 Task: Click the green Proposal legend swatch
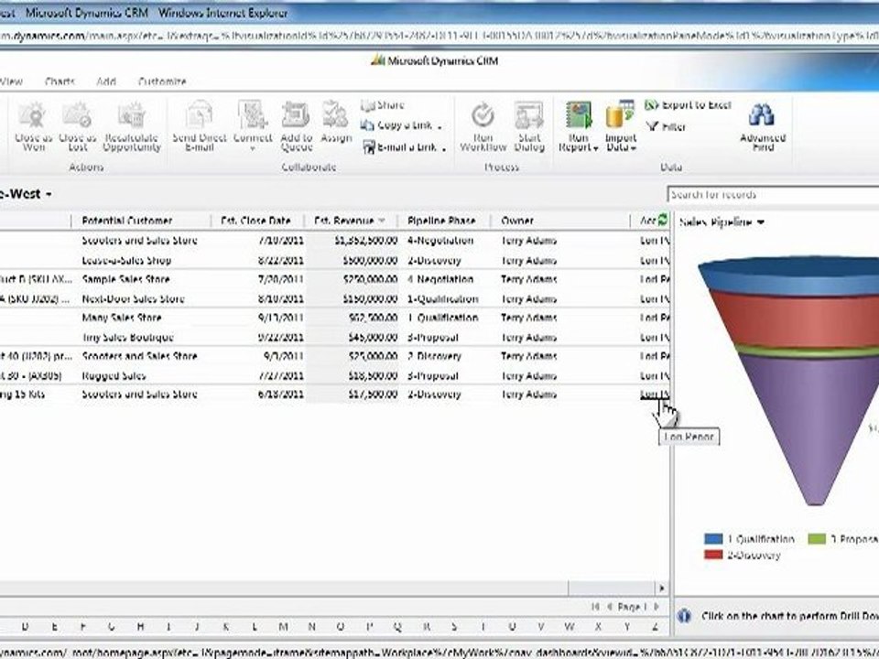[817, 539]
